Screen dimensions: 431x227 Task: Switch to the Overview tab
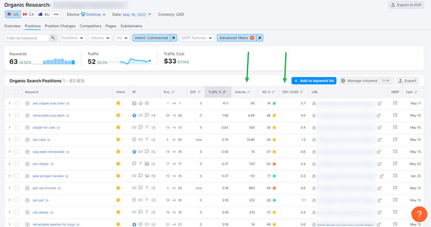[13, 26]
